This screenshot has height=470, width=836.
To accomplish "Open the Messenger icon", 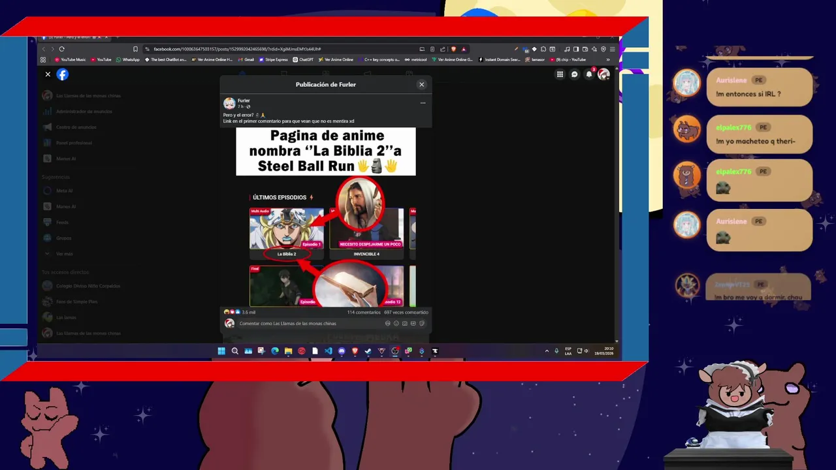I will coord(575,74).
